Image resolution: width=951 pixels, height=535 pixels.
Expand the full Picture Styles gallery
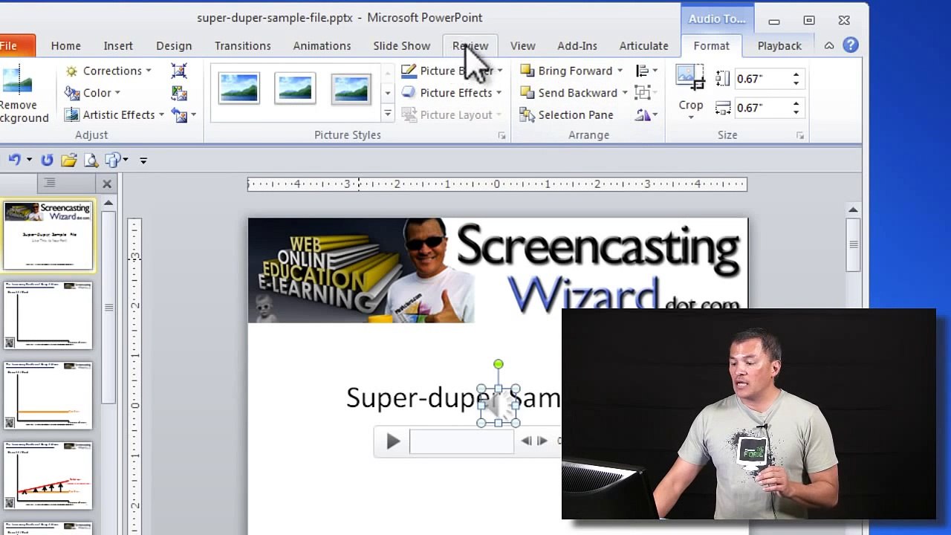(387, 114)
